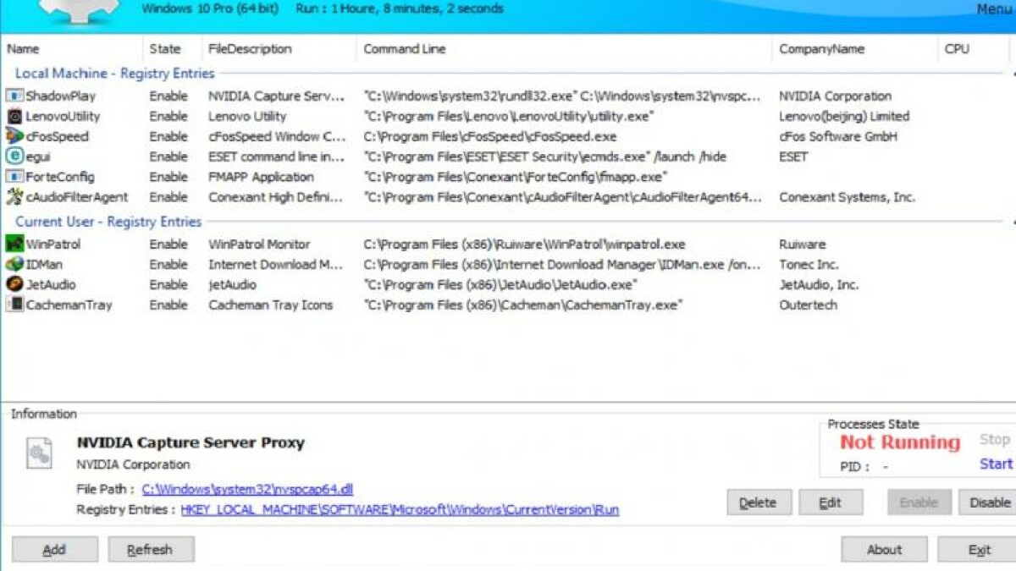Select the CachemanTray icon
1016x571 pixels.
12,305
